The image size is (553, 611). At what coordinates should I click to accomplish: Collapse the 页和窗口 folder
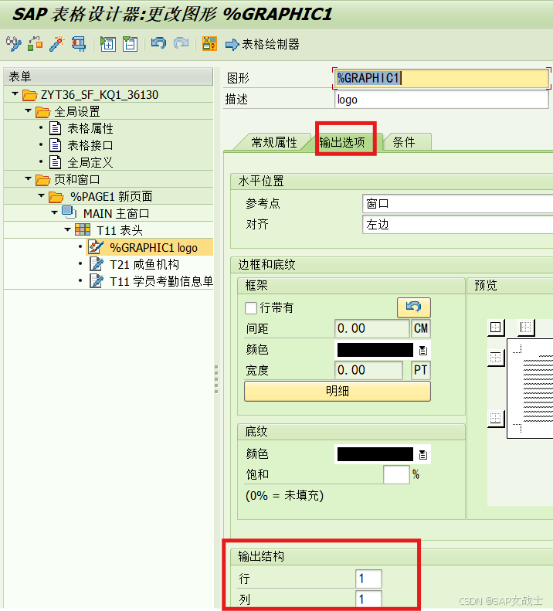point(28,179)
